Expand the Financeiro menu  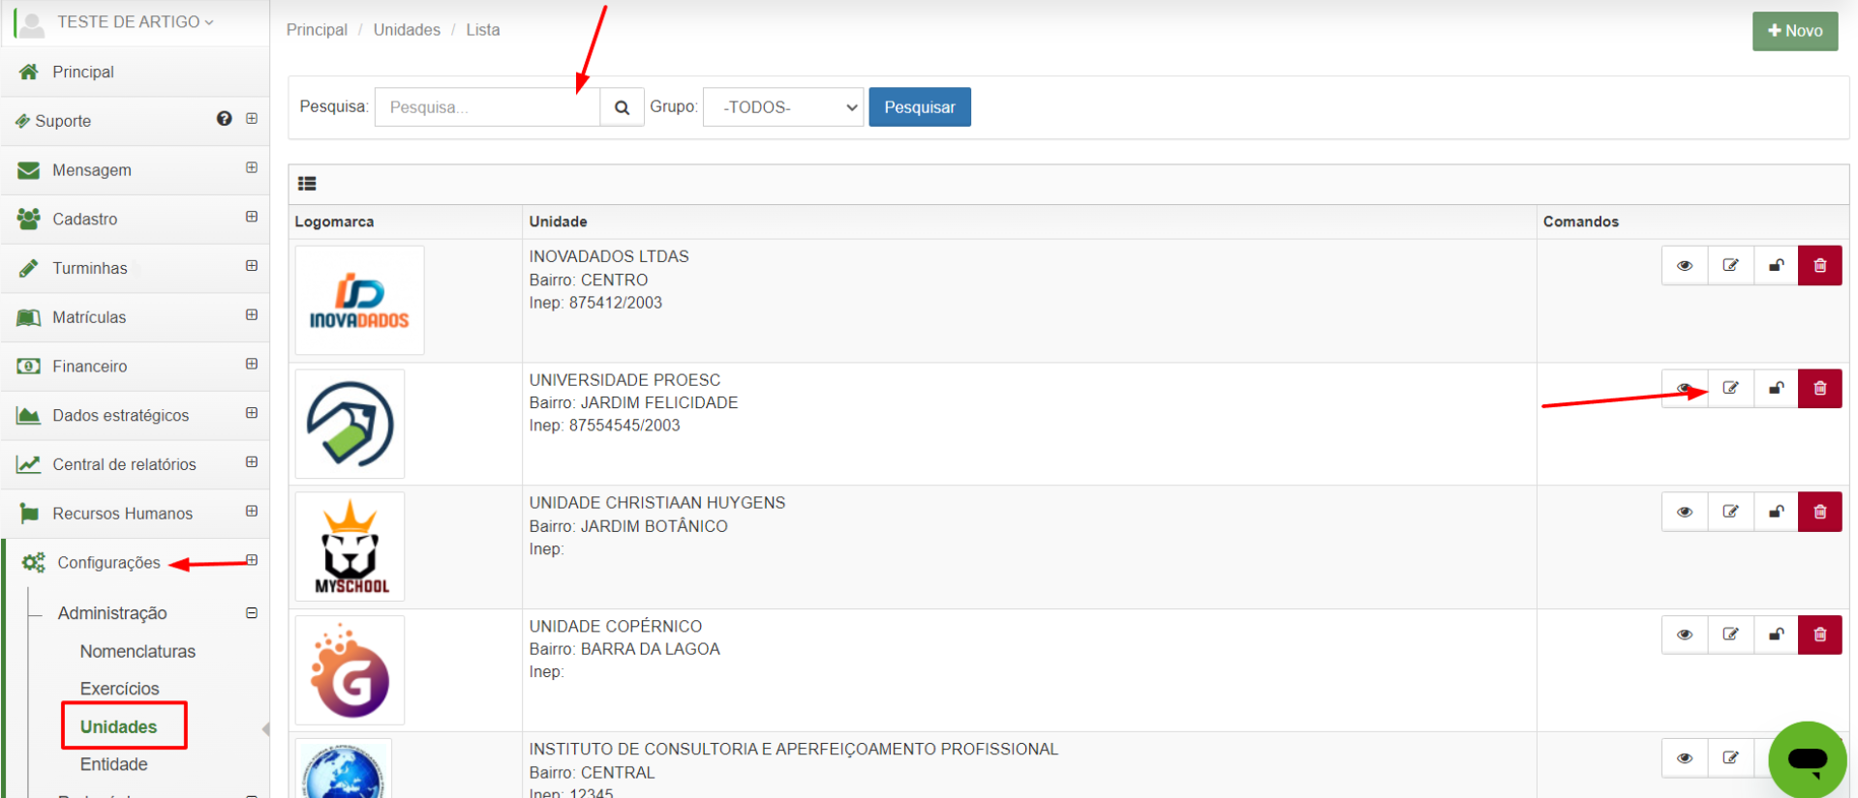[x=252, y=364]
